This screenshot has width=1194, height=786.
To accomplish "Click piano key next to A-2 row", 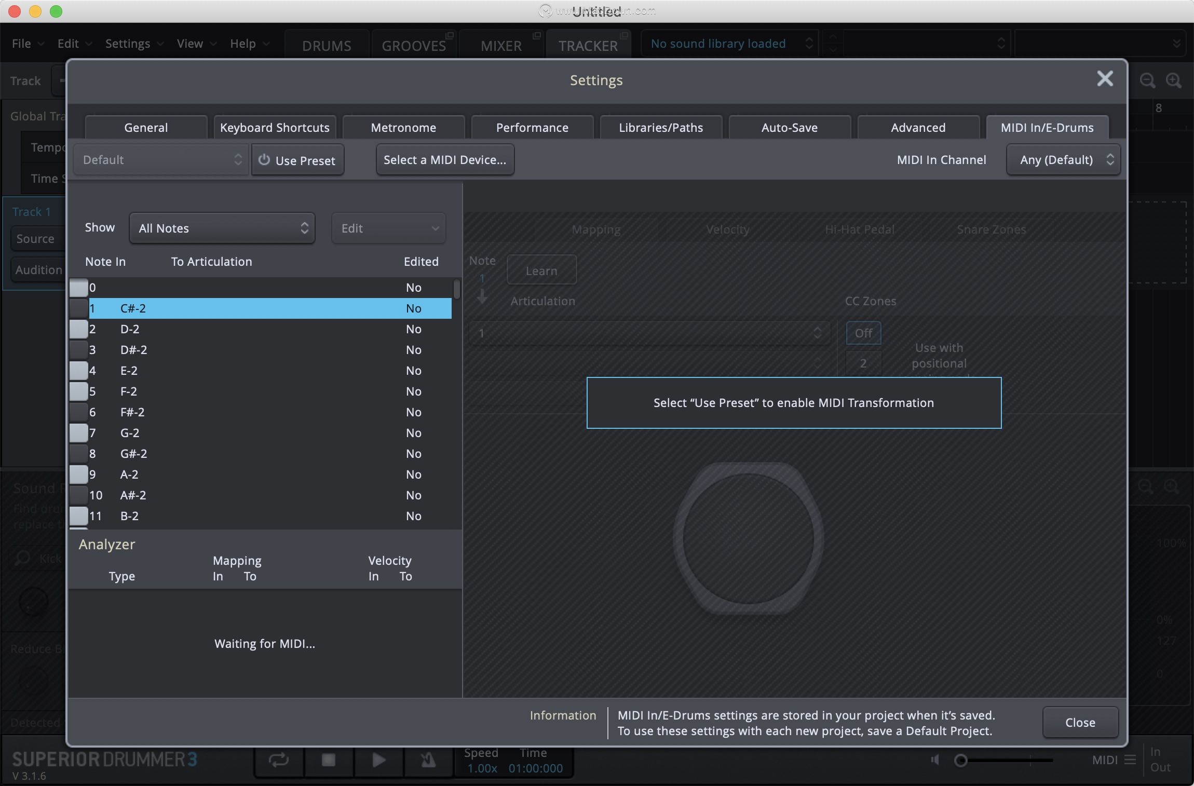I will pyautogui.click(x=79, y=475).
